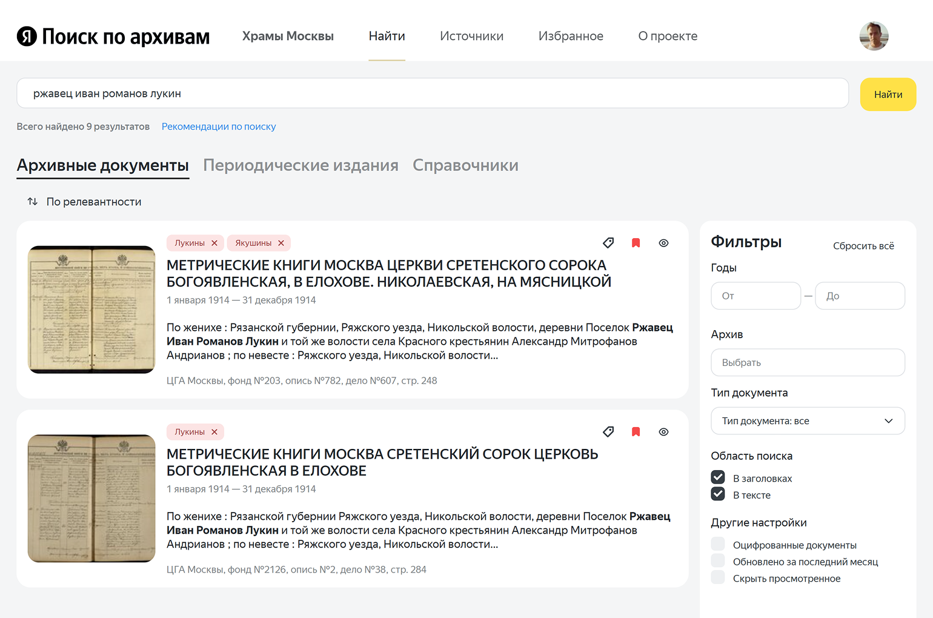Click the sort arrows icon beside По релевантности
This screenshot has height=618, width=933.
tap(32, 201)
